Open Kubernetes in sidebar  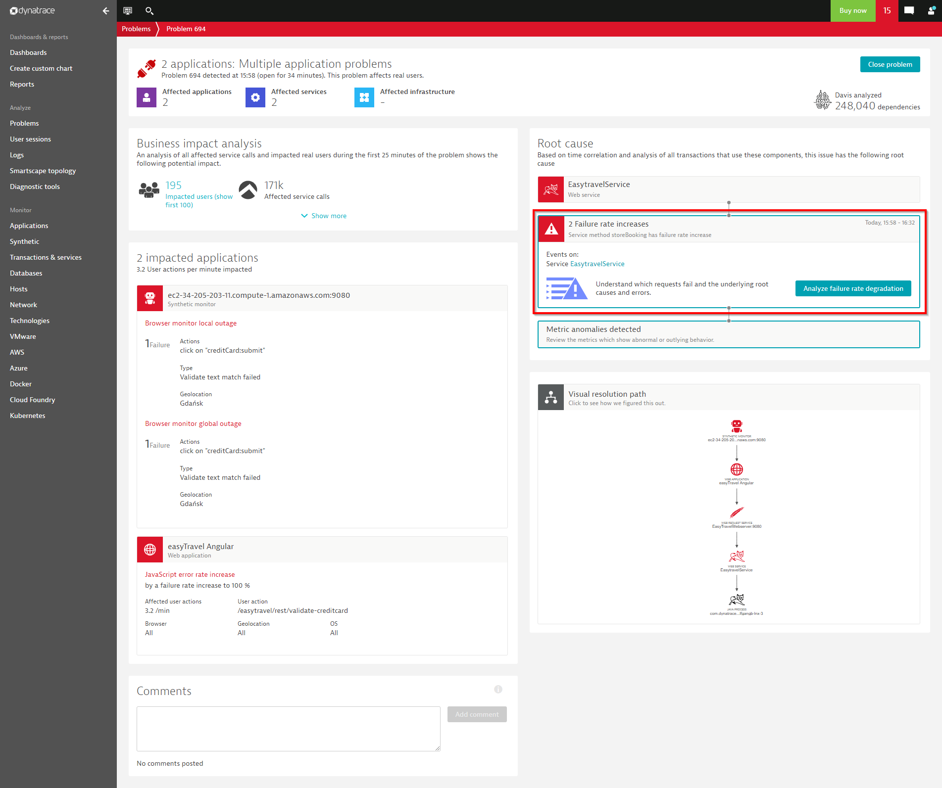click(x=27, y=416)
